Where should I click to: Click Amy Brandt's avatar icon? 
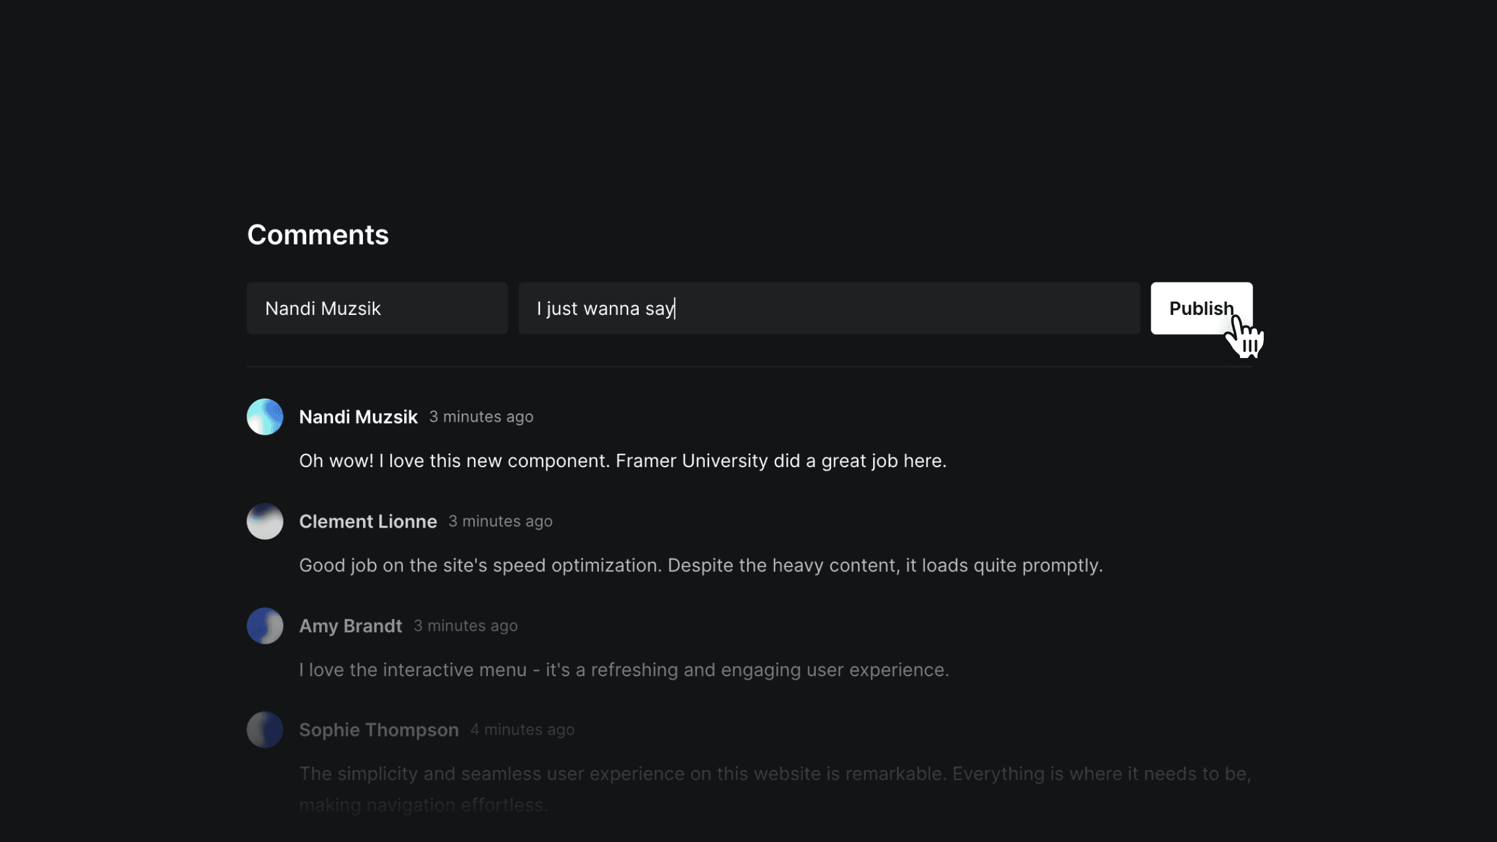click(x=264, y=626)
